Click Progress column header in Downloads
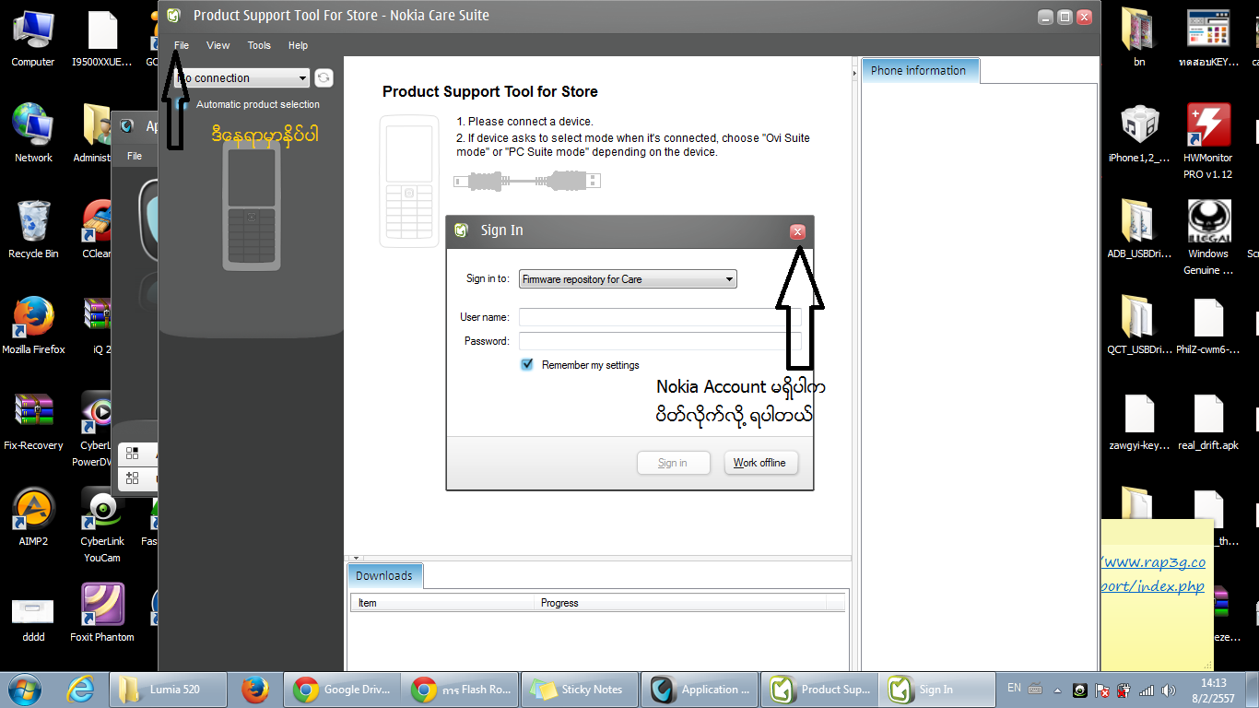The width and height of the screenshot is (1259, 708). tap(680, 603)
